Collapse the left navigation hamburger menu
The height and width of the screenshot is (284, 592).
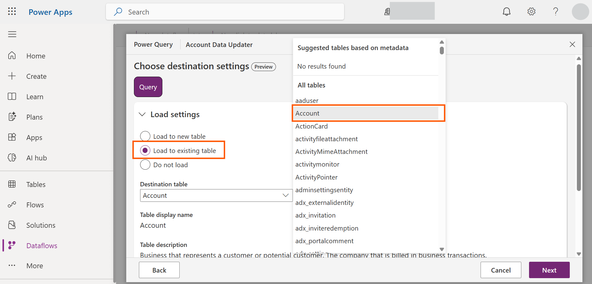pyautogui.click(x=12, y=34)
